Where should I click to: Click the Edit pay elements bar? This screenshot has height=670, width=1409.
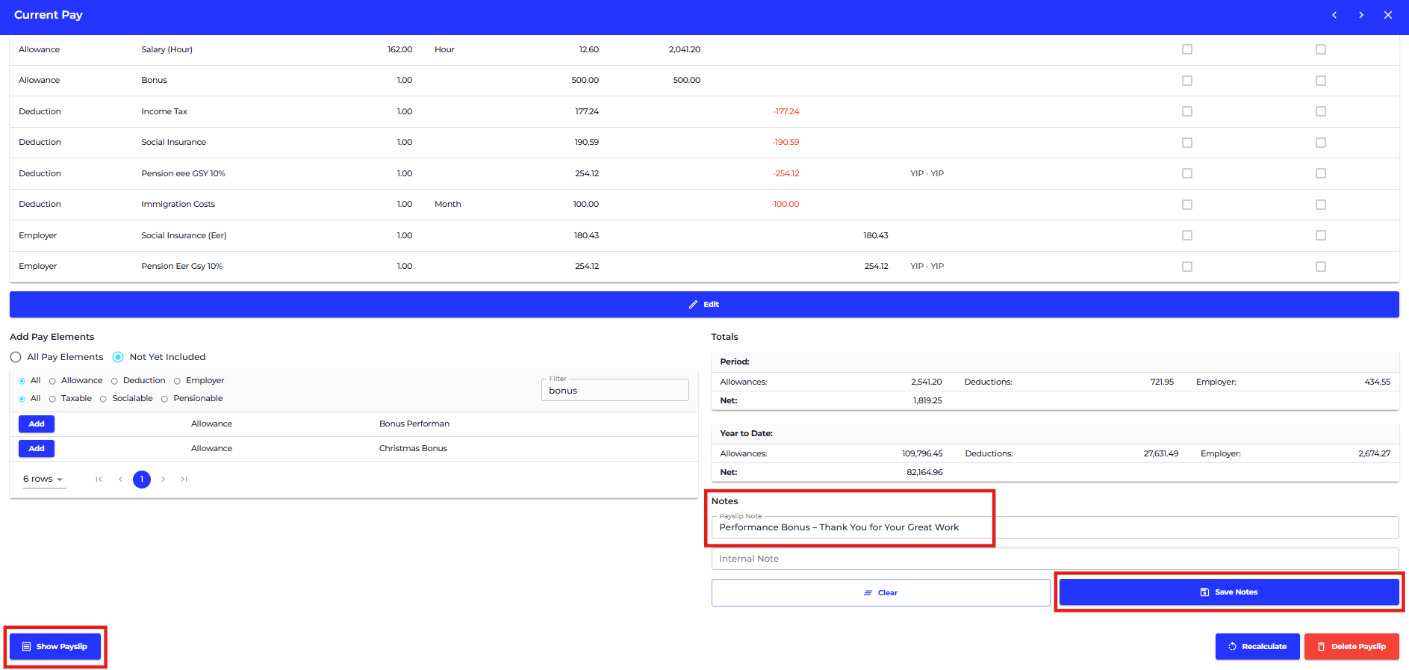click(x=704, y=305)
